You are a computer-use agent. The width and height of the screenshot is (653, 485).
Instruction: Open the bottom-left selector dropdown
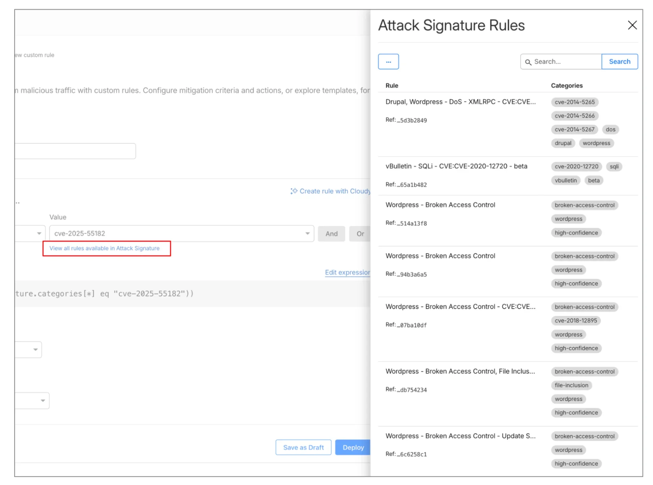point(43,400)
